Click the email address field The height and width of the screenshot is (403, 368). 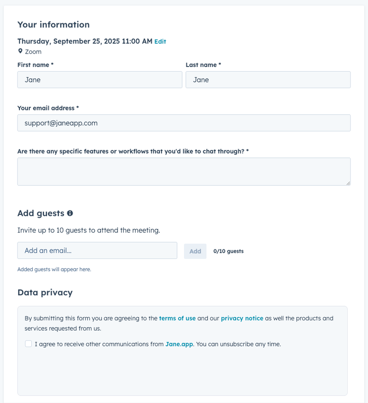coord(184,123)
